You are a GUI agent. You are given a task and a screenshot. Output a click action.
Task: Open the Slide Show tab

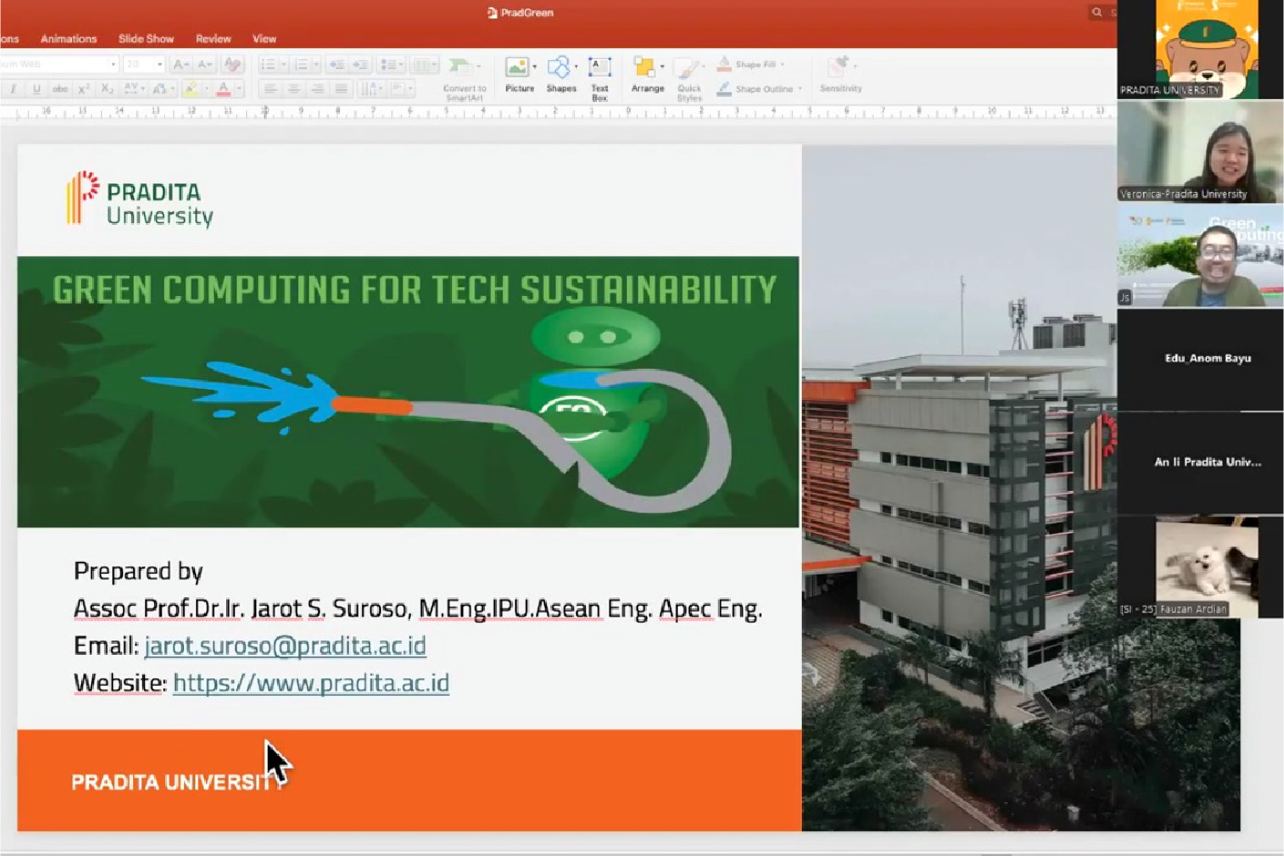pyautogui.click(x=146, y=39)
